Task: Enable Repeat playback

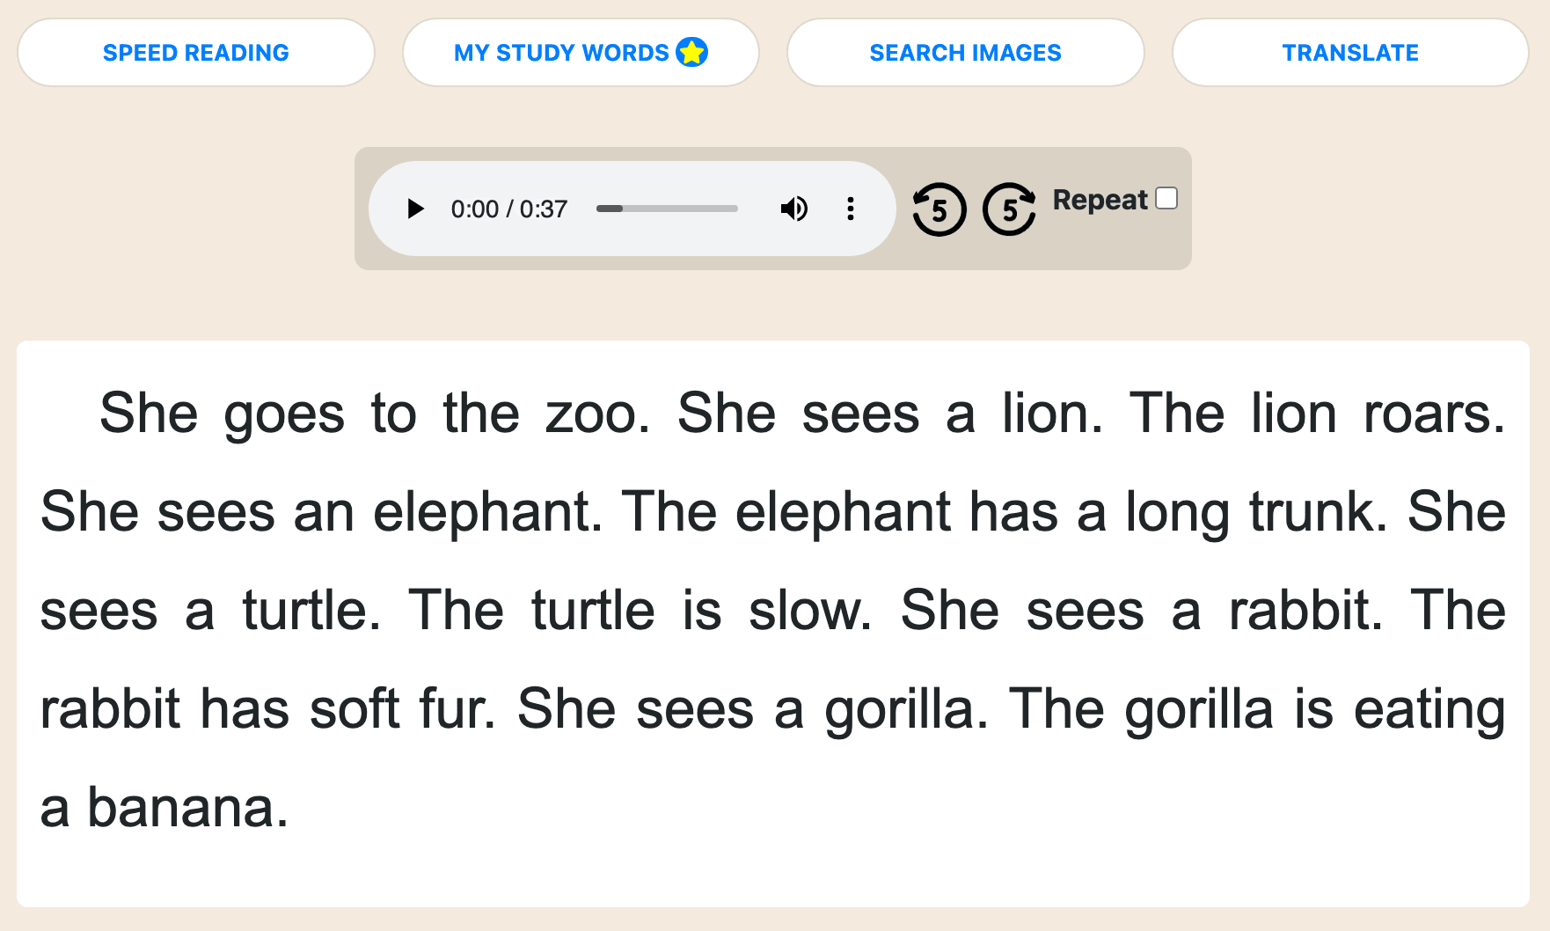Action: tap(1167, 199)
